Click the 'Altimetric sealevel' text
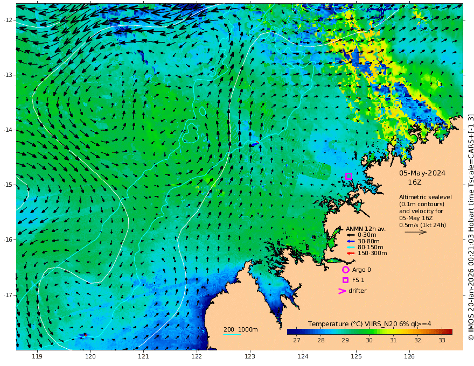Screen dimensions: 474x366 pos(426,197)
